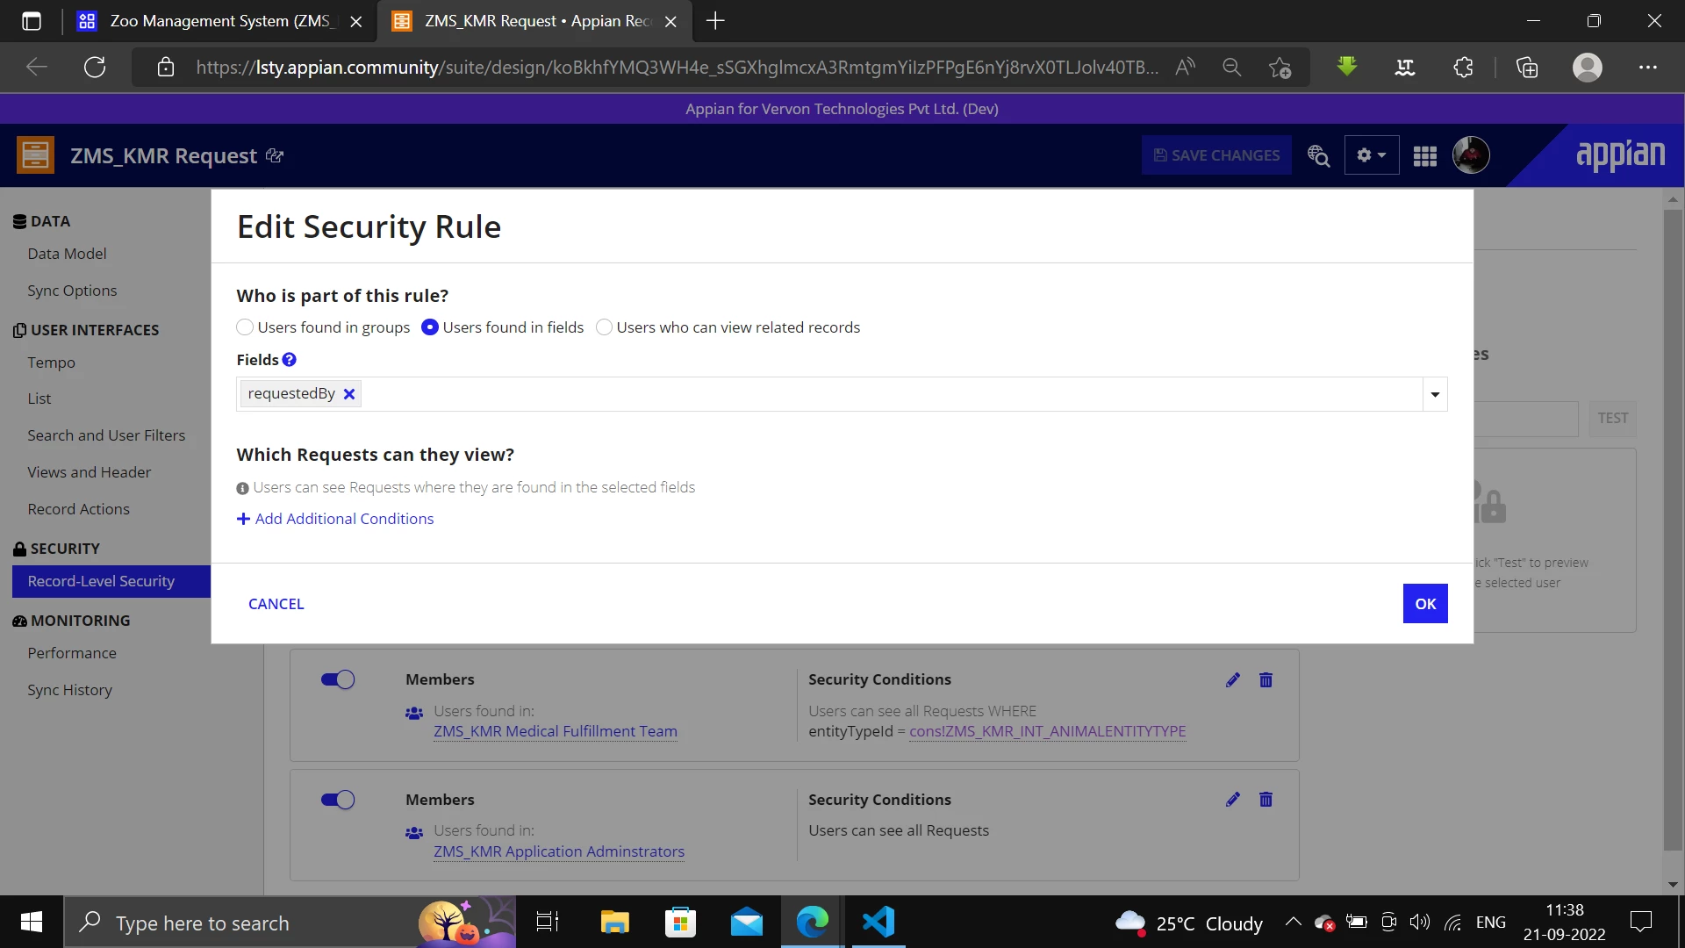Toggle the Application Adminstrators rule switch
Image resolution: width=1685 pixels, height=948 pixels.
tap(338, 800)
